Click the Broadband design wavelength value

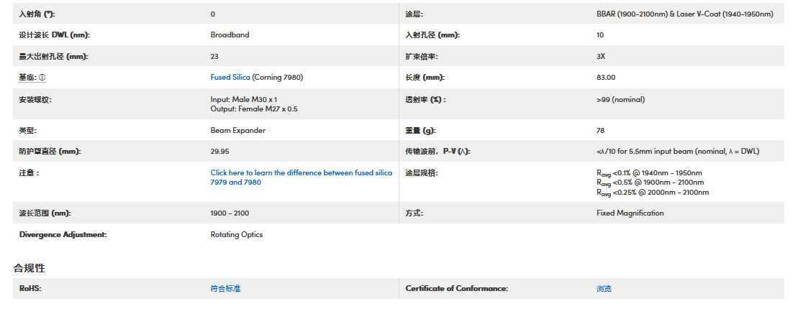click(230, 34)
